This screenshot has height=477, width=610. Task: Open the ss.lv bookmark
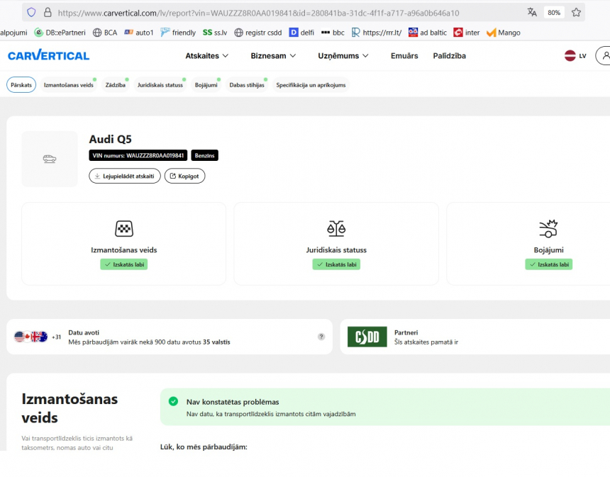click(215, 33)
